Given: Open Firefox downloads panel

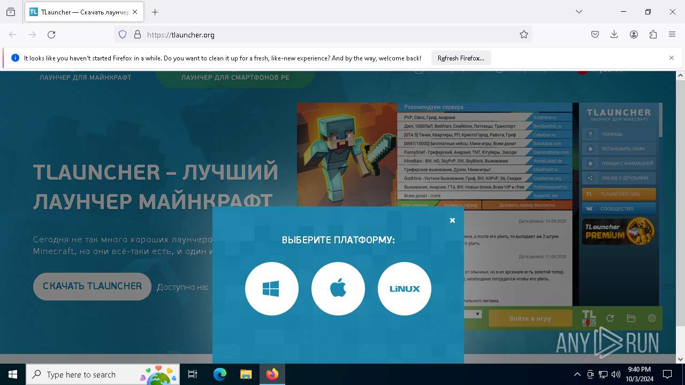Looking at the screenshot, I should (x=614, y=35).
